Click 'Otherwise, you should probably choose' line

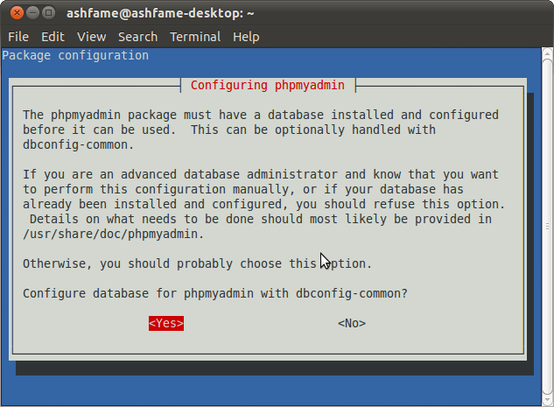[197, 263]
